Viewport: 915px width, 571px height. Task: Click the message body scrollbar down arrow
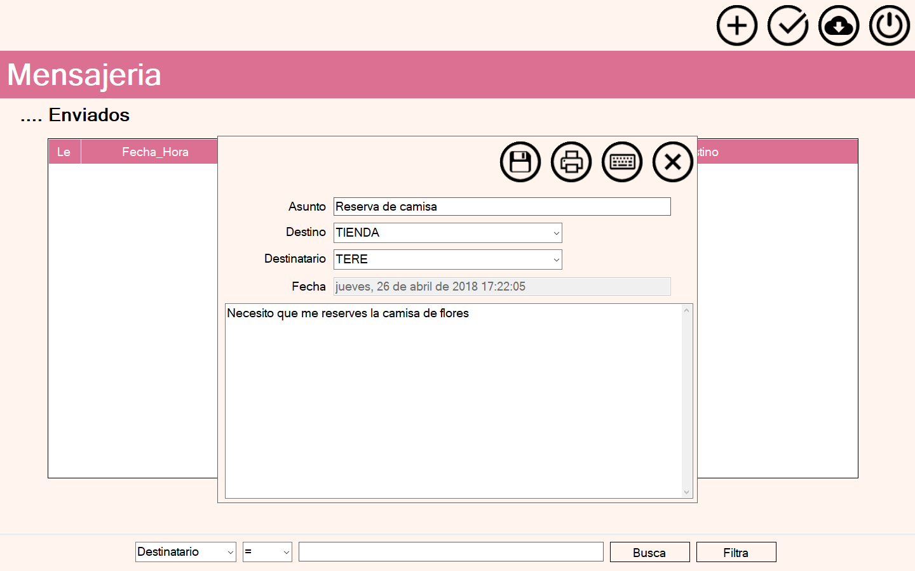[686, 492]
